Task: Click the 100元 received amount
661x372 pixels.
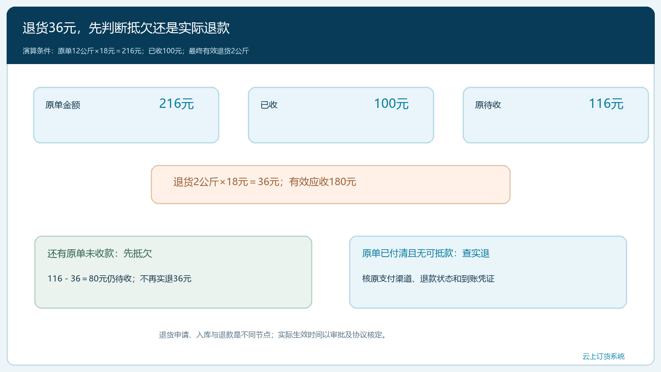Action: 391,103
